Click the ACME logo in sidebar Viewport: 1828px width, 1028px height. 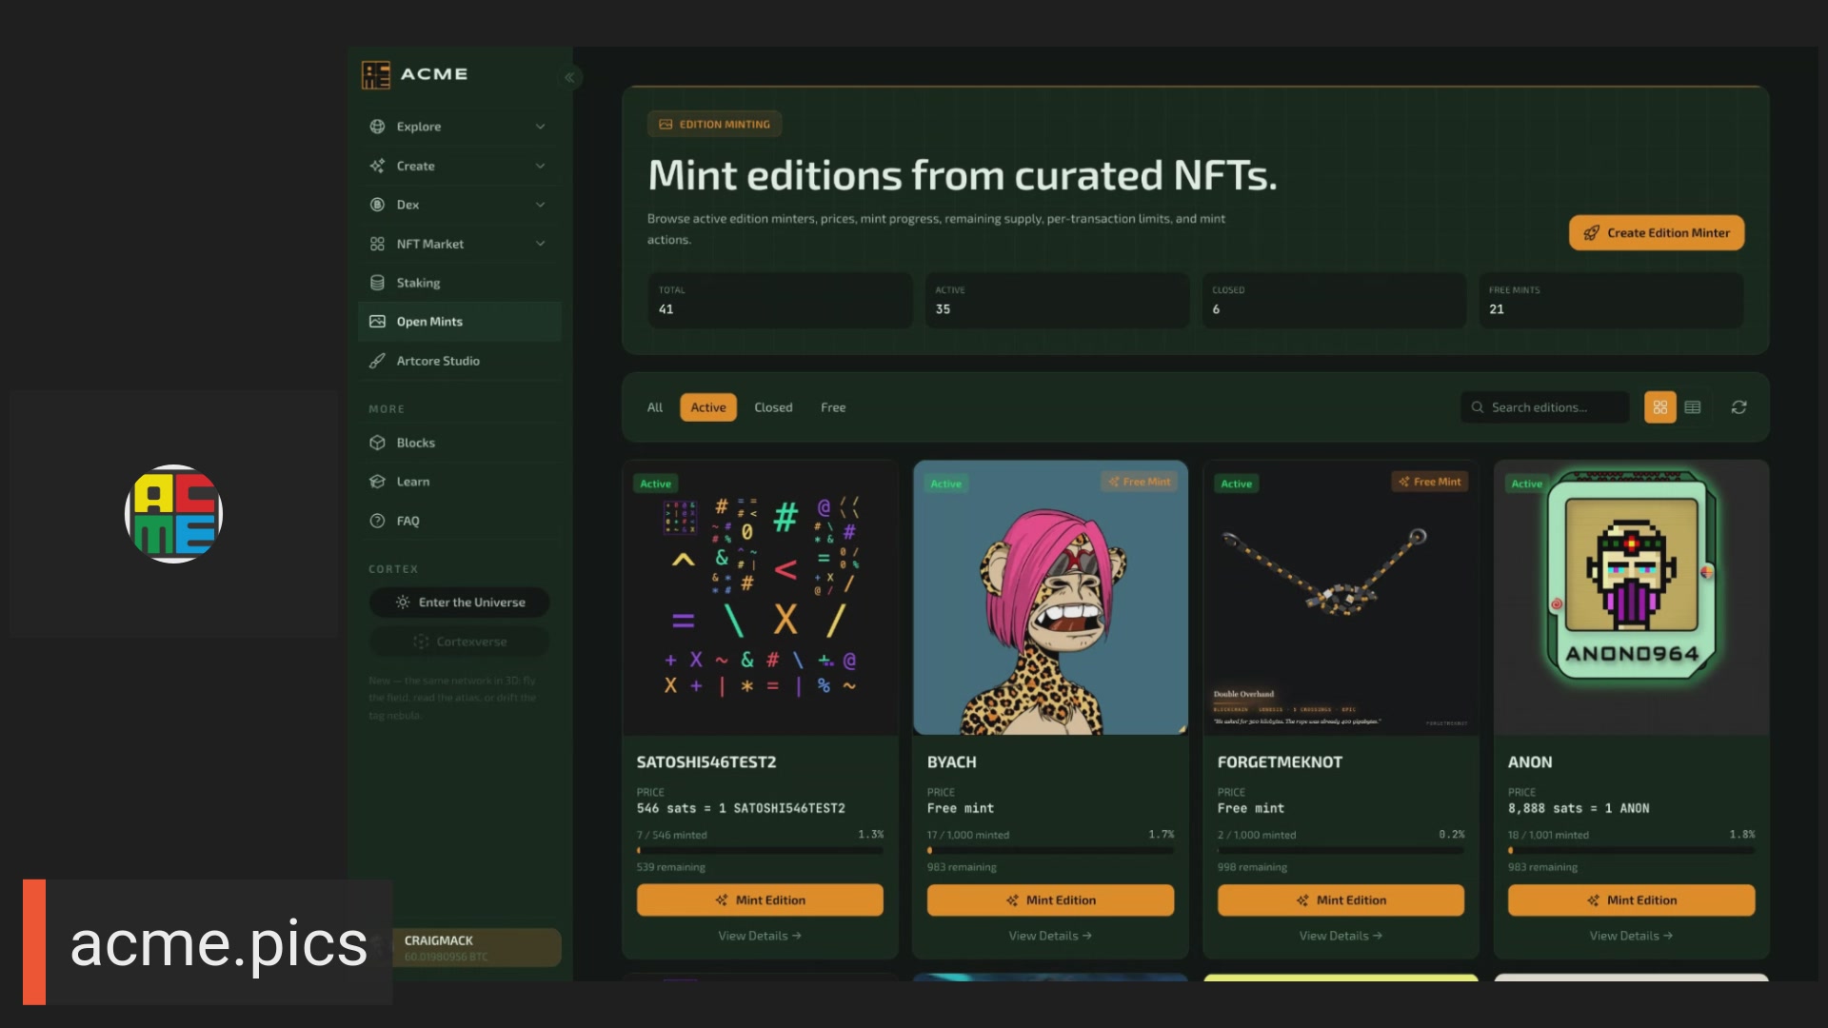pos(414,74)
